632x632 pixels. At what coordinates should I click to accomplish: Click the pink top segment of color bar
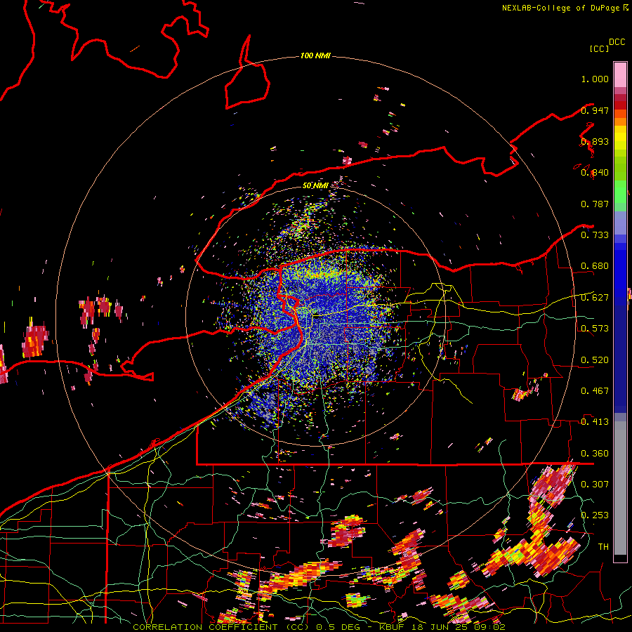(x=620, y=74)
